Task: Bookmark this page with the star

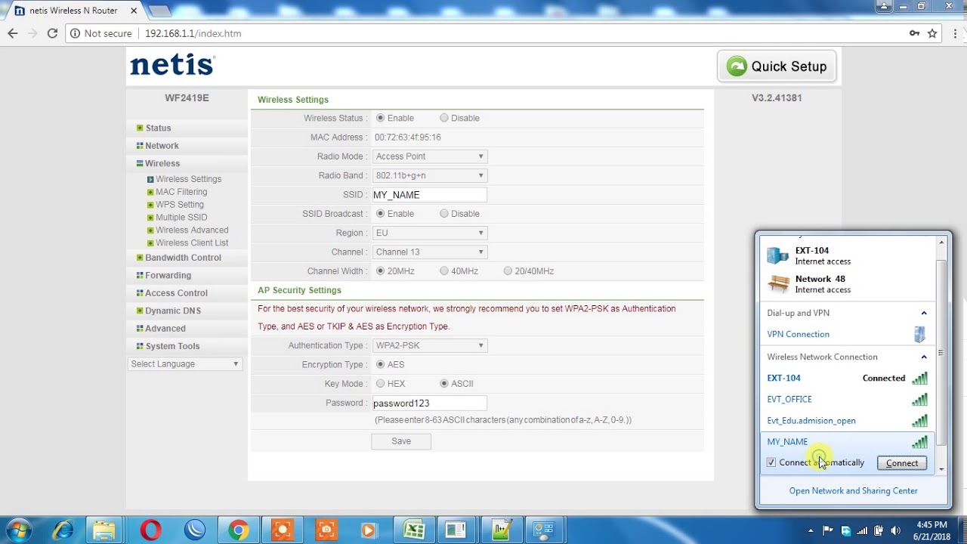Action: [x=932, y=33]
